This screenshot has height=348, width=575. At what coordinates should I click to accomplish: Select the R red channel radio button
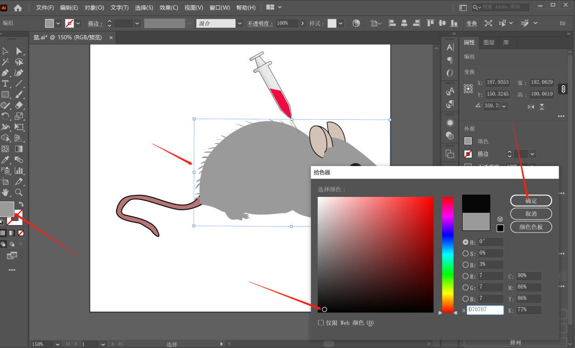click(x=465, y=276)
